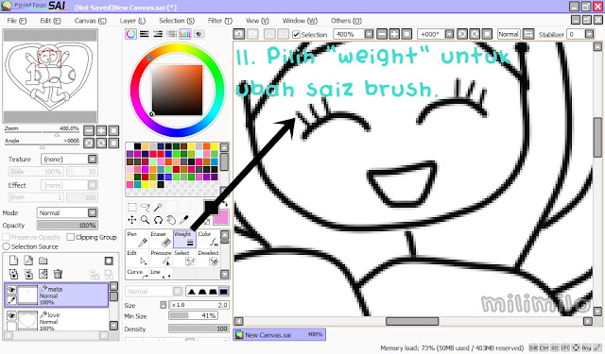Hide the mata layer

point(11,290)
